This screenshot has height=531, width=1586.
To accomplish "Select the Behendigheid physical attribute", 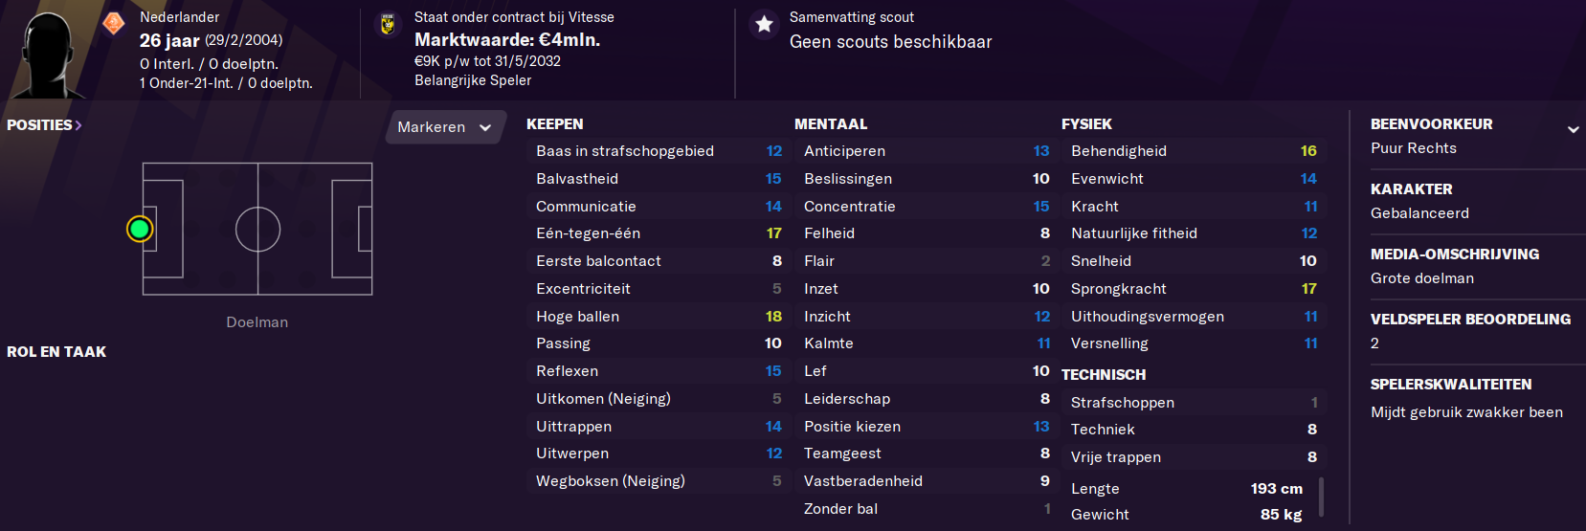I will [1194, 151].
